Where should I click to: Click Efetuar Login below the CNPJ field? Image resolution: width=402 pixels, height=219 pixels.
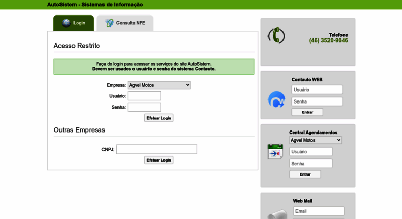click(159, 160)
